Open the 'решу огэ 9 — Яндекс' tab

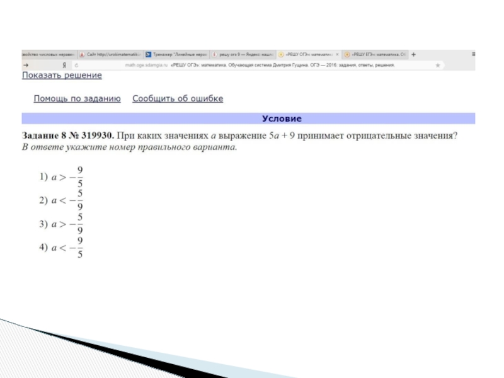[x=243, y=55]
